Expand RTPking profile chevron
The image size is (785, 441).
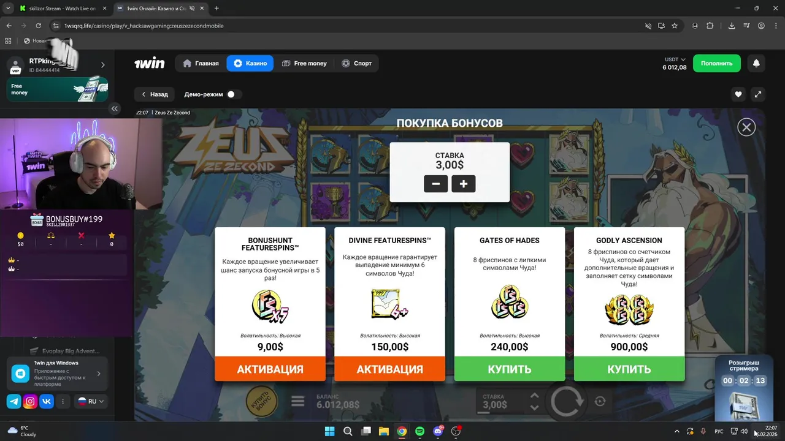[102, 65]
